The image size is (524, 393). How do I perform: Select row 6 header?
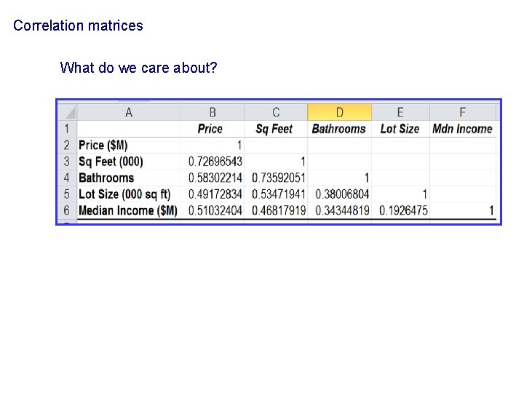click(67, 210)
